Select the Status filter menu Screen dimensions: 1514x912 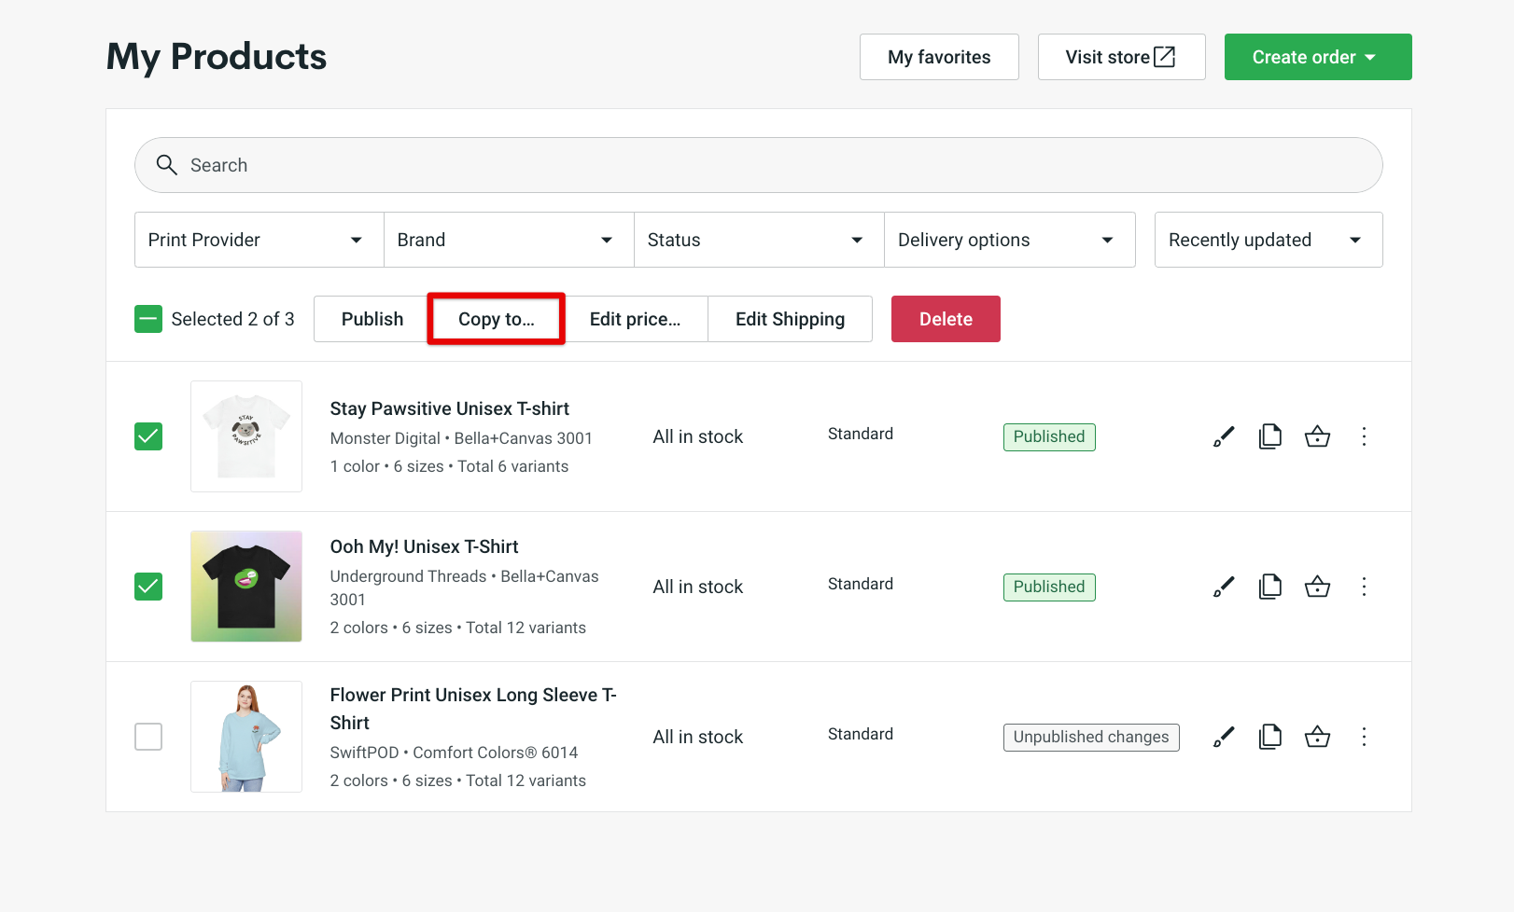pos(758,240)
